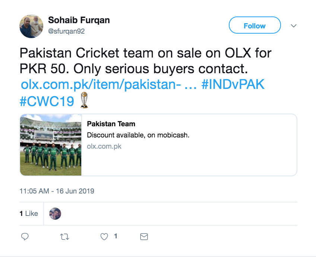View the avatar of the user who liked
This screenshot has height=257, width=316.
click(55, 214)
